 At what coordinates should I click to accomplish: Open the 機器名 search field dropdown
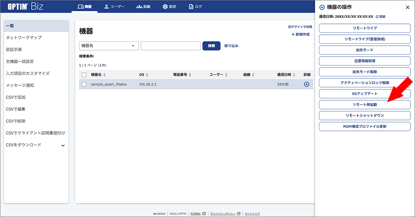[109, 46]
